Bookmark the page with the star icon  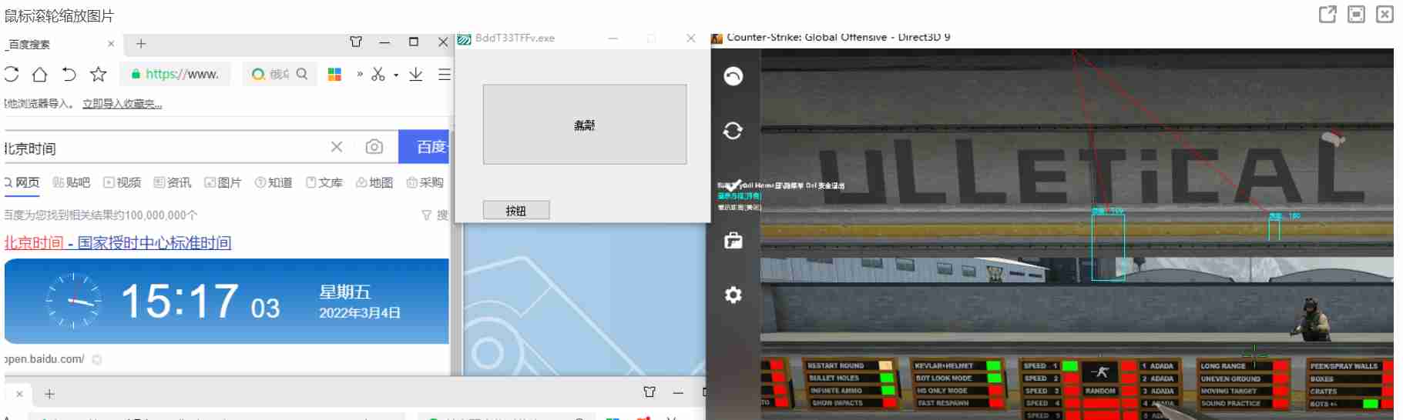(x=98, y=74)
